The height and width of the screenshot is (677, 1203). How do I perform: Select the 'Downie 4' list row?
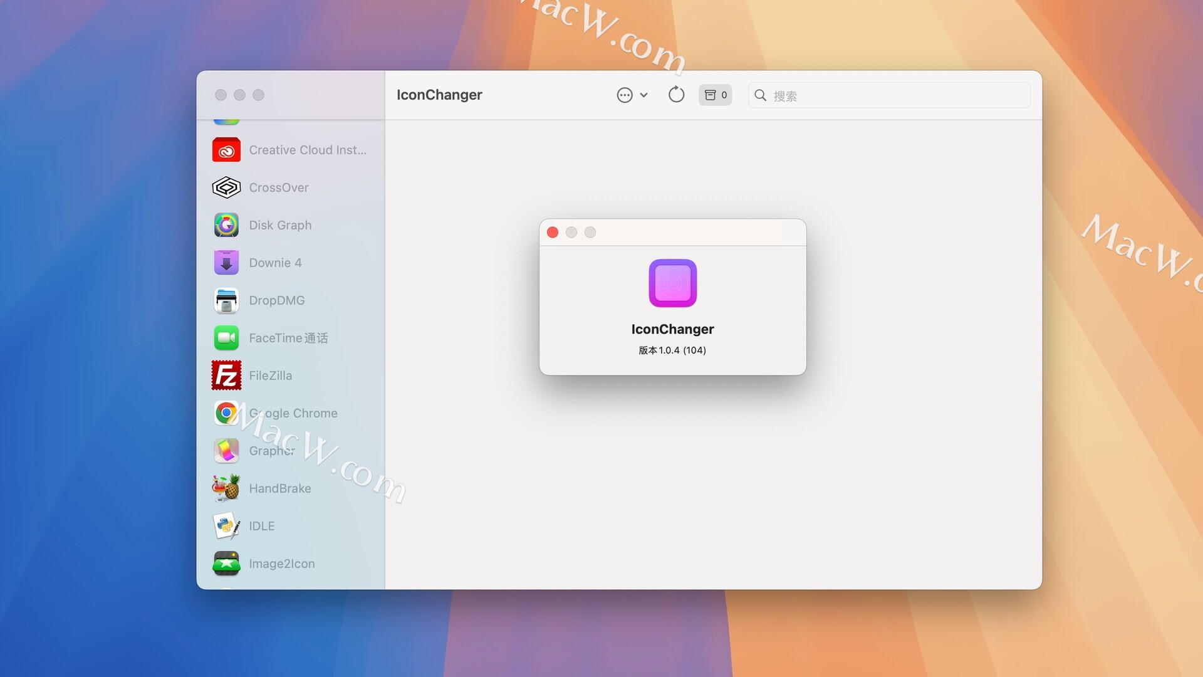pos(291,263)
